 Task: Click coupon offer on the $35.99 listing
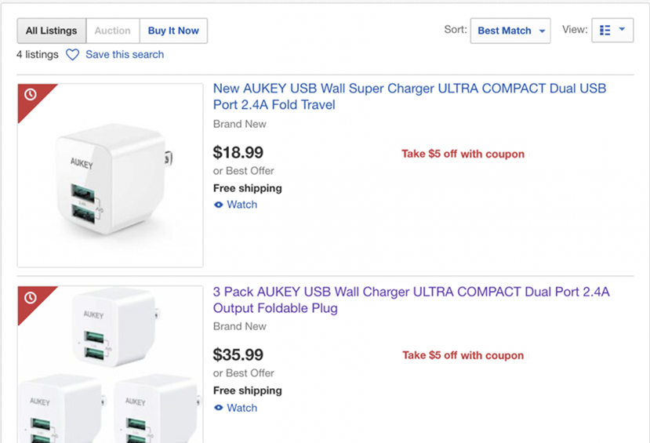pos(463,355)
